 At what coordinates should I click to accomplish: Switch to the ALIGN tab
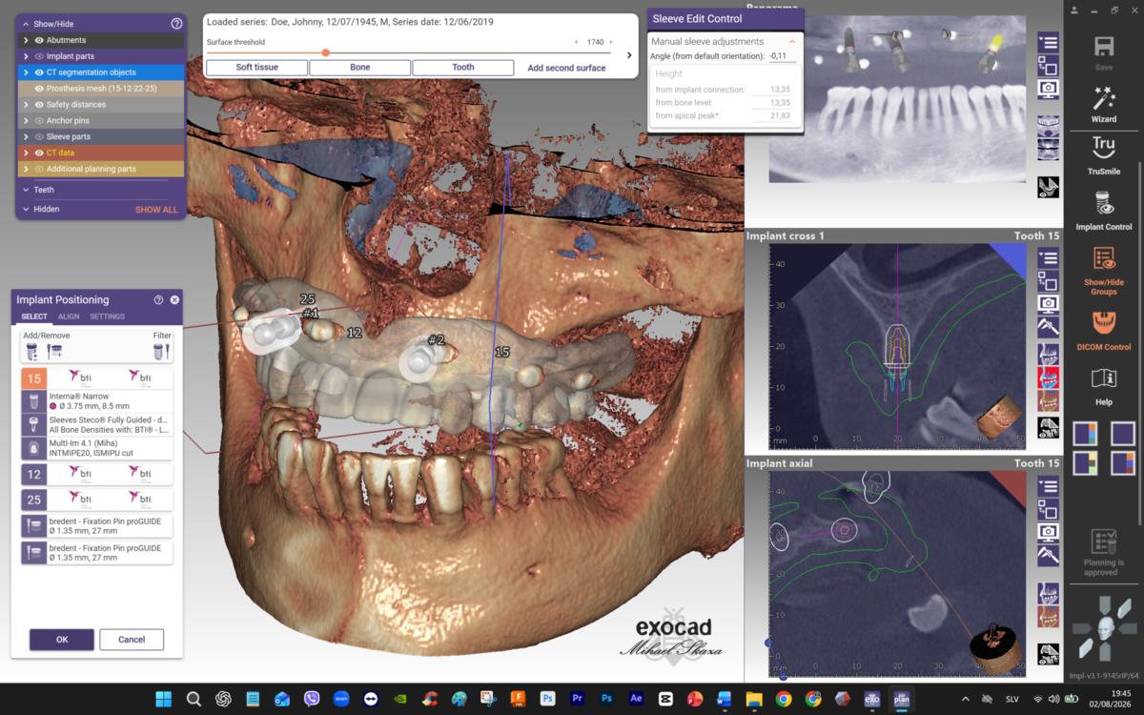(x=69, y=317)
